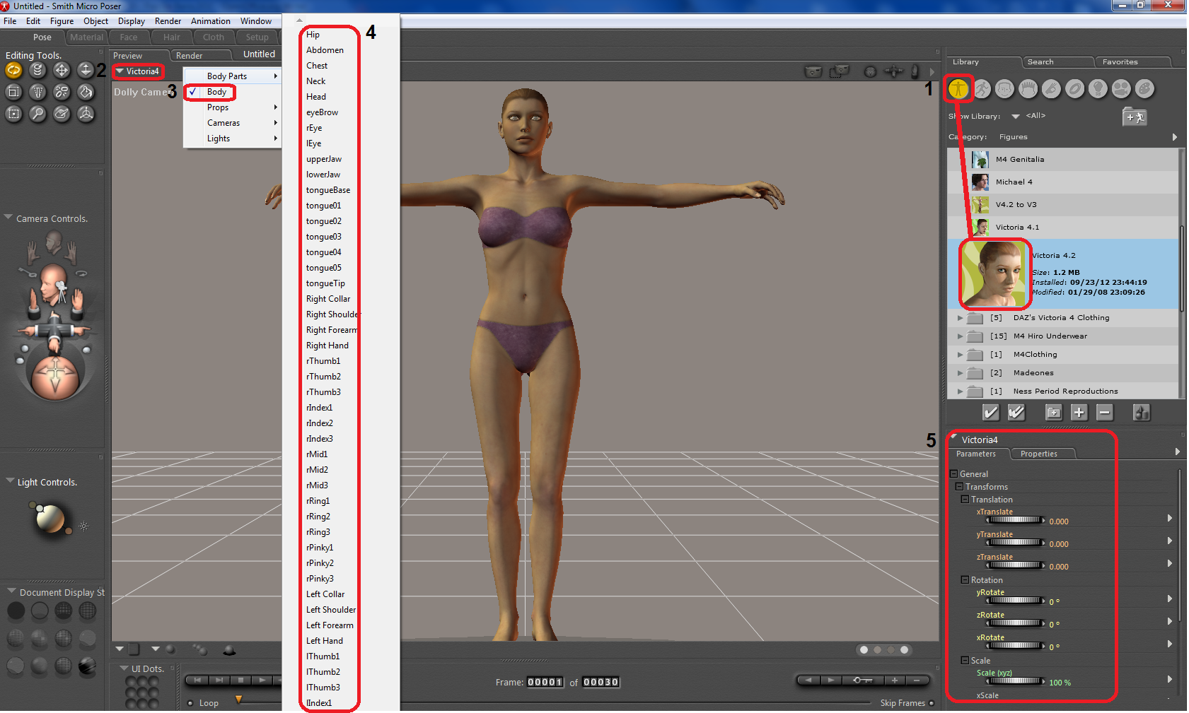The image size is (1189, 713).
Task: Click the render camera icon above viewport
Action: 813,71
